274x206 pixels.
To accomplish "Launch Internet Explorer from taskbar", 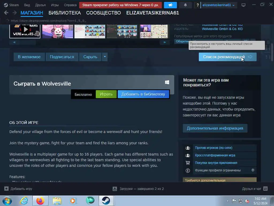I will [x=24, y=201].
